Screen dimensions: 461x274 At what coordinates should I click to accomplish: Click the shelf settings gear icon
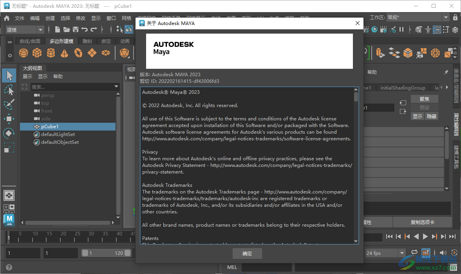[x=10, y=56]
